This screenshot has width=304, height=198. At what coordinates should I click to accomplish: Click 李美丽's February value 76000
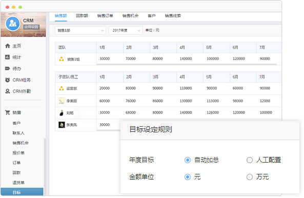coord(131,101)
